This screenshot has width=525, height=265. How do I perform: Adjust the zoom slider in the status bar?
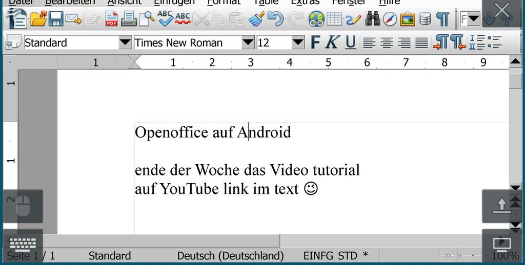click(x=473, y=255)
